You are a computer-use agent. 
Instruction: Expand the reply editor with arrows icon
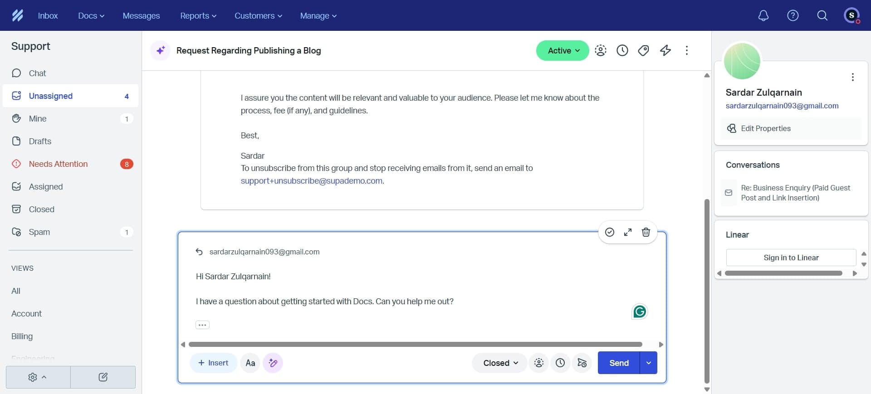click(x=628, y=232)
